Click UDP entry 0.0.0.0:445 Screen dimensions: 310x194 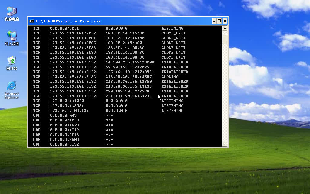[x=63, y=115]
